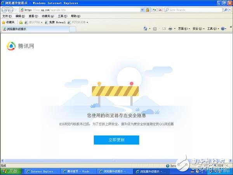Click the 腾讯网 logo on the page
This screenshot has height=175, width=233.
coord(21,46)
